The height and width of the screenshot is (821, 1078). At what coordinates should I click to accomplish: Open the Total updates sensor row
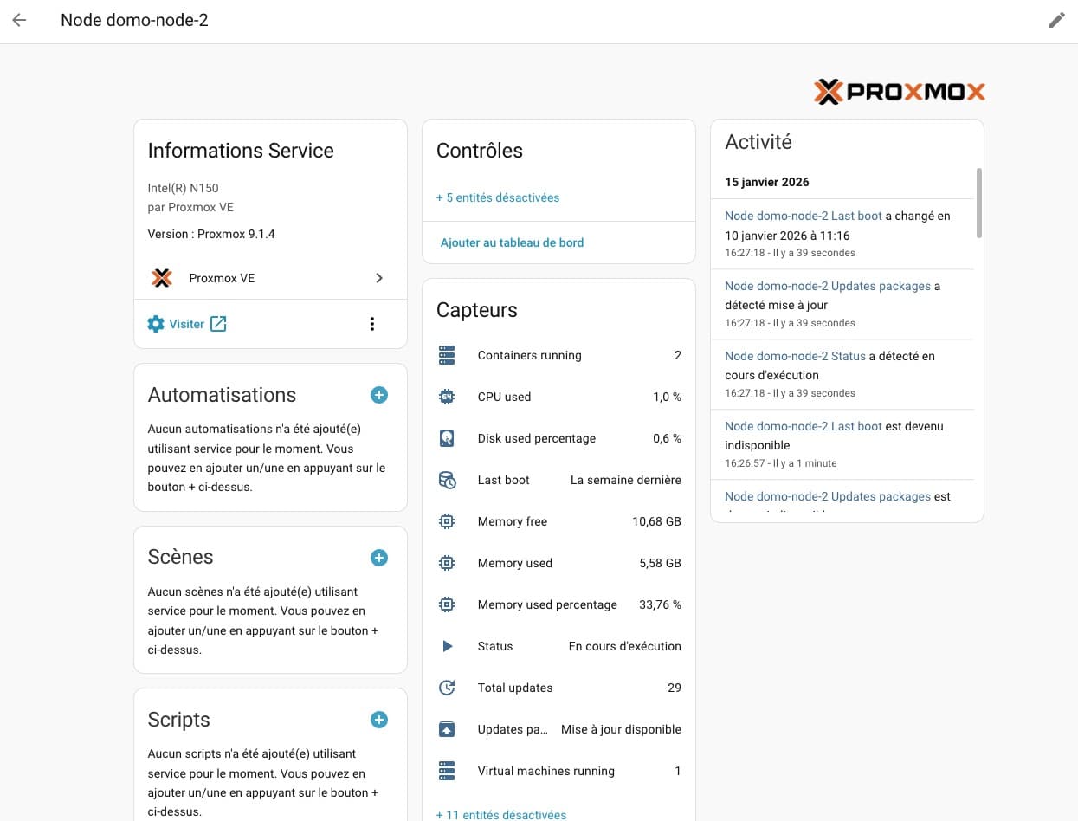click(558, 688)
